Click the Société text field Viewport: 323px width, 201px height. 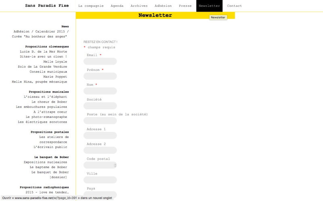(100, 106)
